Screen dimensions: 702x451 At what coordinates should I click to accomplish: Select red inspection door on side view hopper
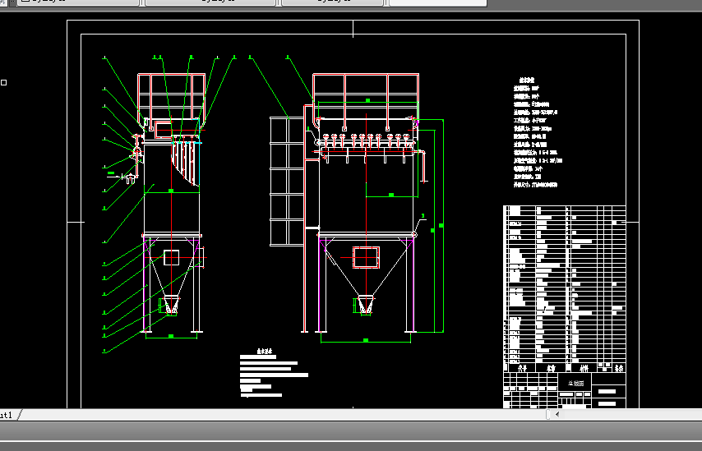point(171,257)
